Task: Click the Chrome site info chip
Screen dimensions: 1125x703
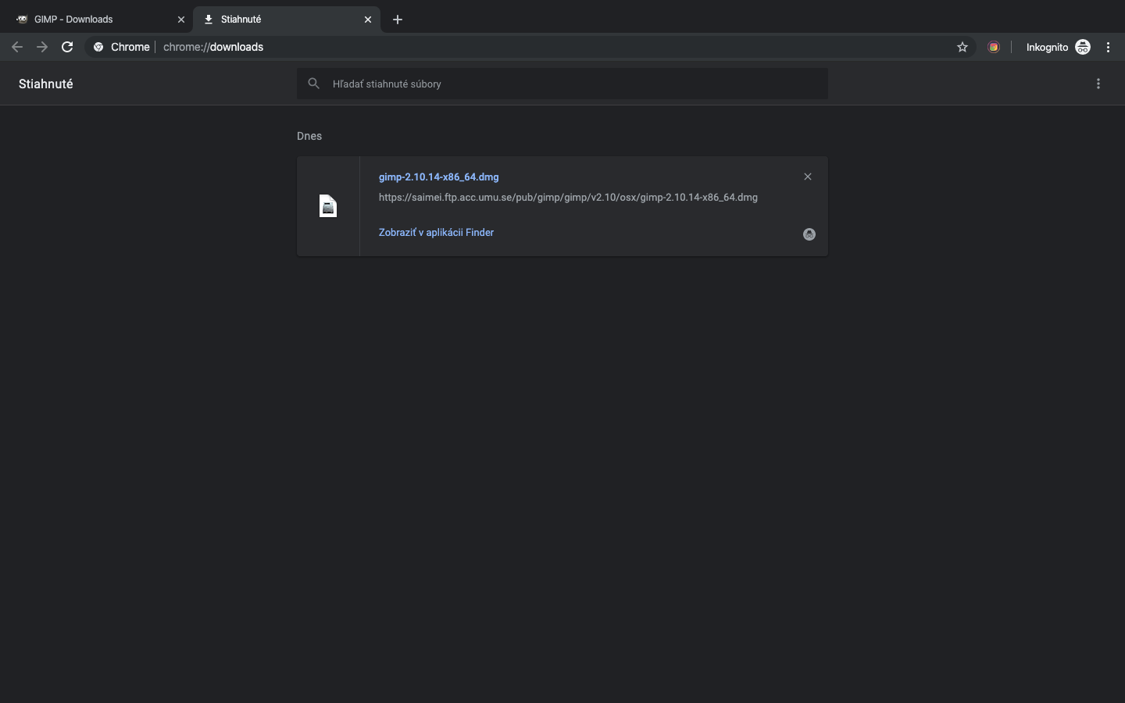Action: coord(122,47)
